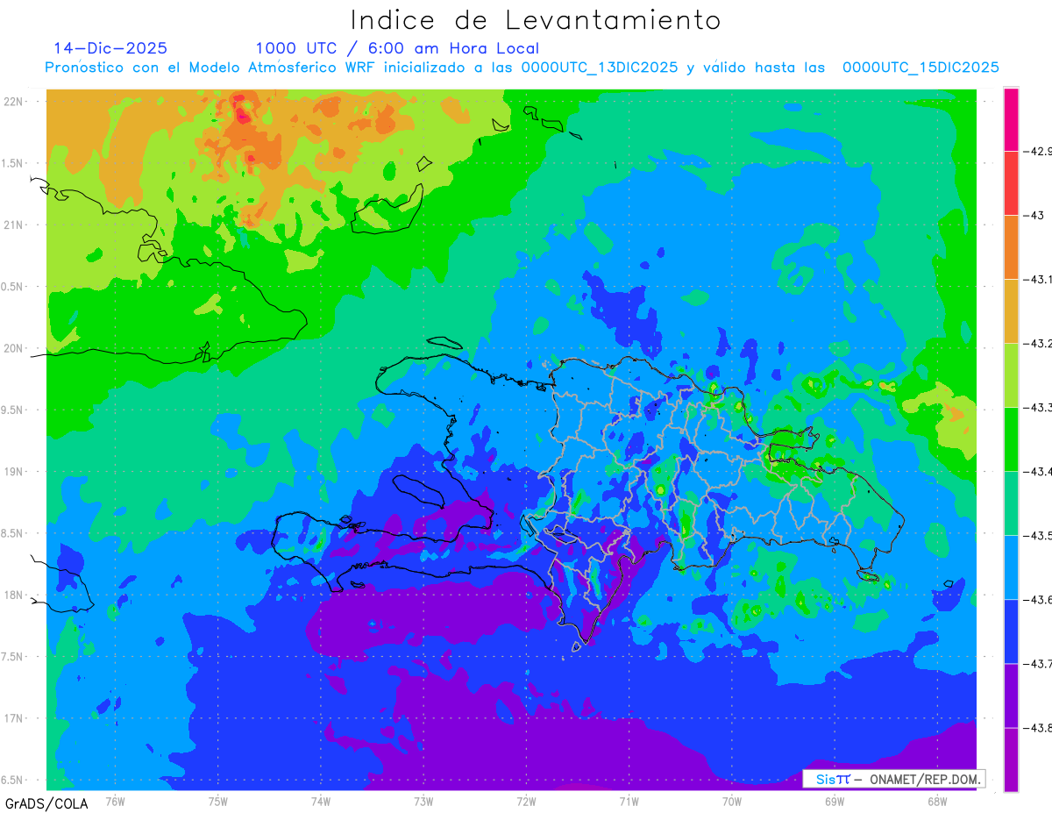Click the '69W' longitude axis label

(x=835, y=802)
